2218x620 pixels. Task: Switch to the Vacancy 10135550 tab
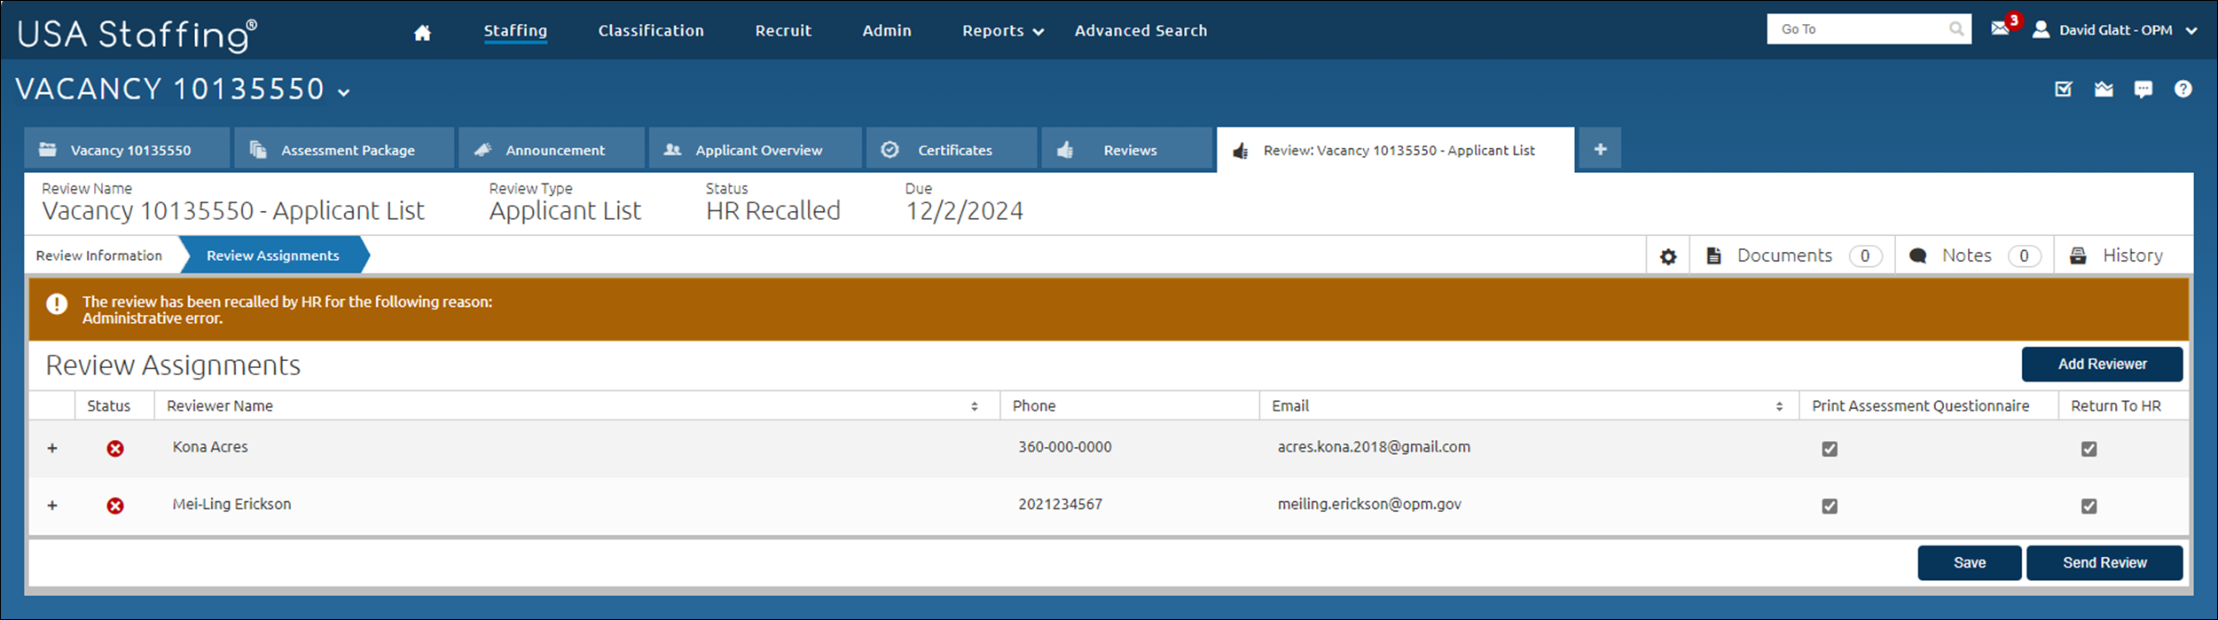tap(127, 149)
